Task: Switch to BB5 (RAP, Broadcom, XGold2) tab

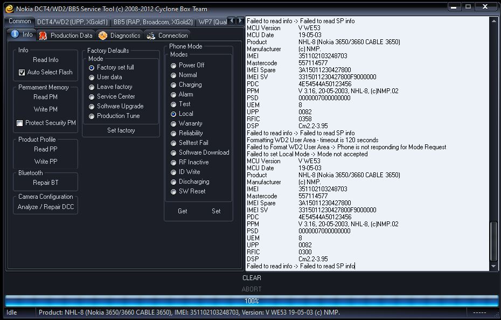Action: coord(153,22)
